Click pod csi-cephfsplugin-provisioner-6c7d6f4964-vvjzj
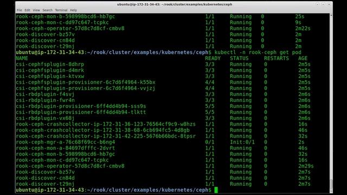This screenshot has height=195, width=347. point(86,88)
